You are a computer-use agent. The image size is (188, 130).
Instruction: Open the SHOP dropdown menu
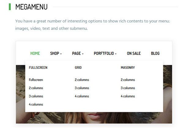tap(56, 53)
